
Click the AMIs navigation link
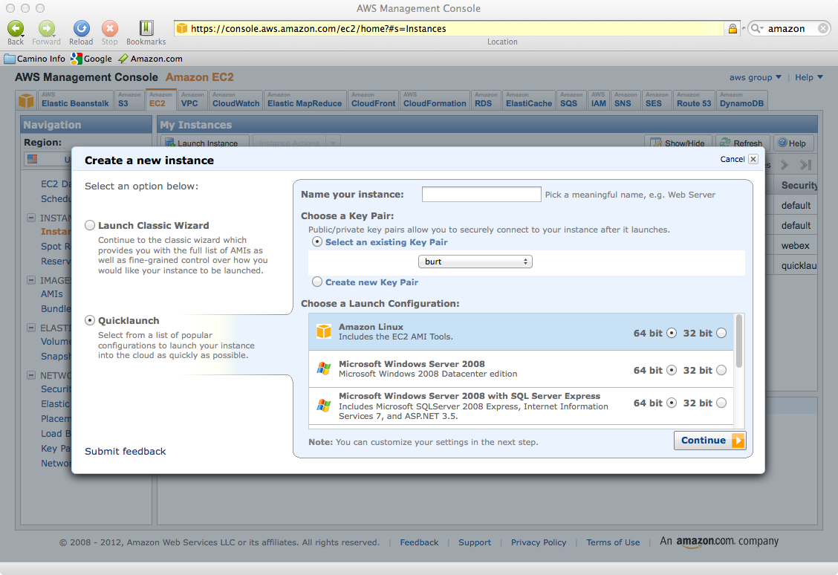pyautogui.click(x=52, y=294)
